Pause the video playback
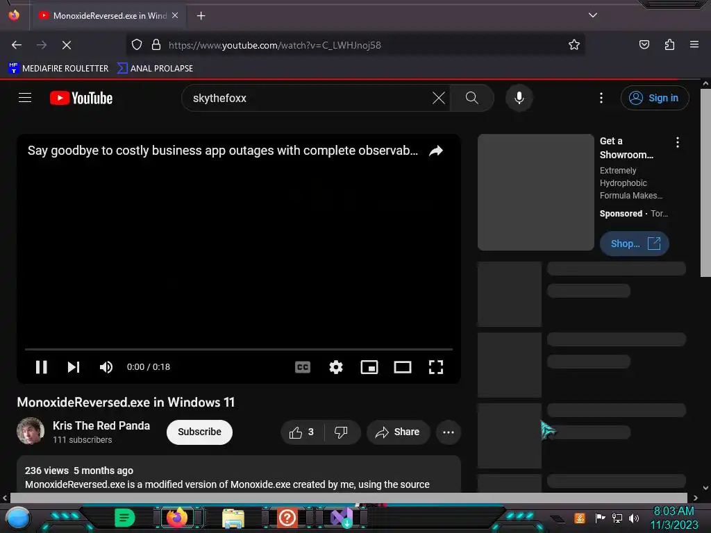711x533 pixels. (x=41, y=367)
